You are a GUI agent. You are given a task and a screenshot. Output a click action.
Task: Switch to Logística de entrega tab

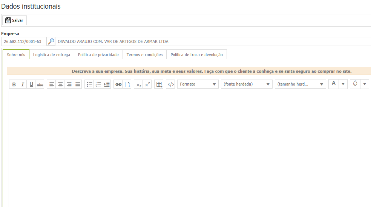coord(52,55)
